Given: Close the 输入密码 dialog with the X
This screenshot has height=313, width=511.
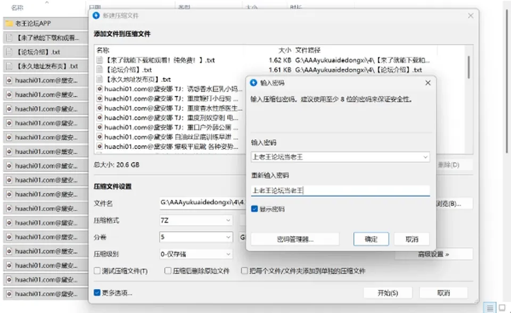Looking at the screenshot, I should (x=428, y=83).
